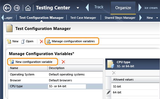Screen dimensions: 160x99
Task: Open the Shared Steps Manager tab
Action: tap(120, 18)
